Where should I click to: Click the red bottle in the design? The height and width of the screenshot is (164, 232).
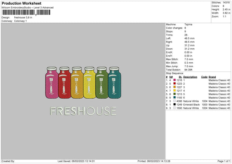pyautogui.click(x=64, y=83)
